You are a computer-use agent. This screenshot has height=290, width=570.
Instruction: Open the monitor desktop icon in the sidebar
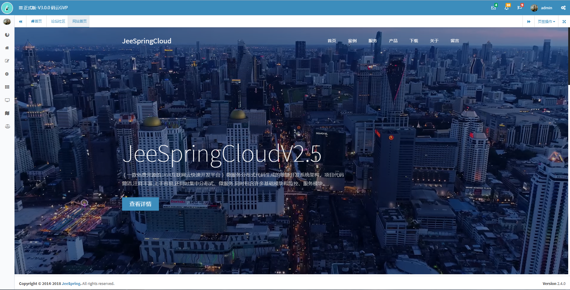point(7,100)
